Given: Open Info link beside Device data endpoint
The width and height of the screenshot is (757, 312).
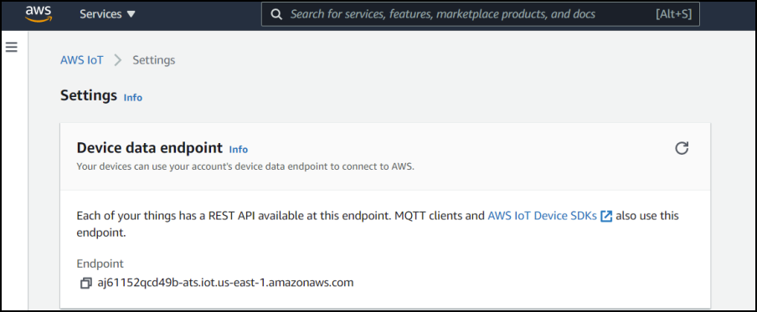Looking at the screenshot, I should (x=239, y=150).
